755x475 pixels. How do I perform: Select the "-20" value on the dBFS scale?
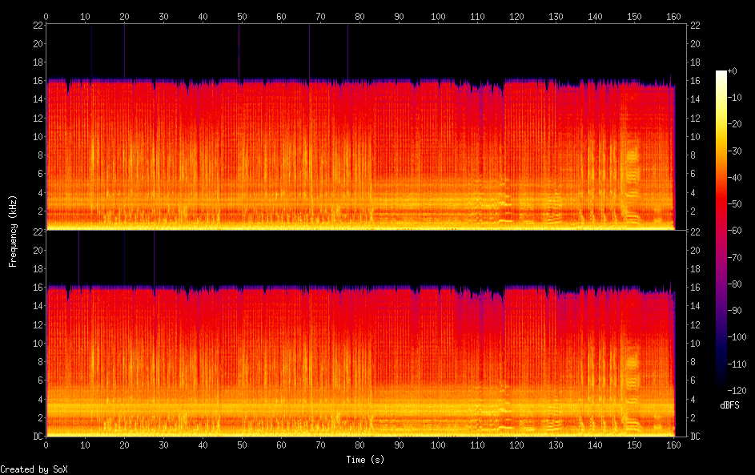coord(734,124)
